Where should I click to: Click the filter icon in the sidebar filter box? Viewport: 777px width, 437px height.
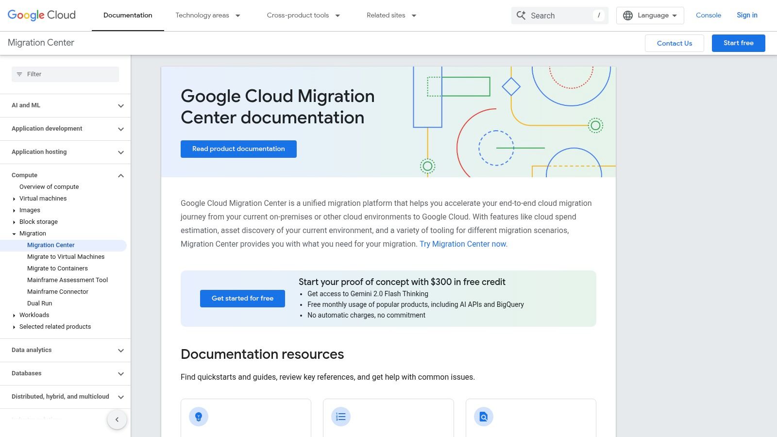pos(19,74)
